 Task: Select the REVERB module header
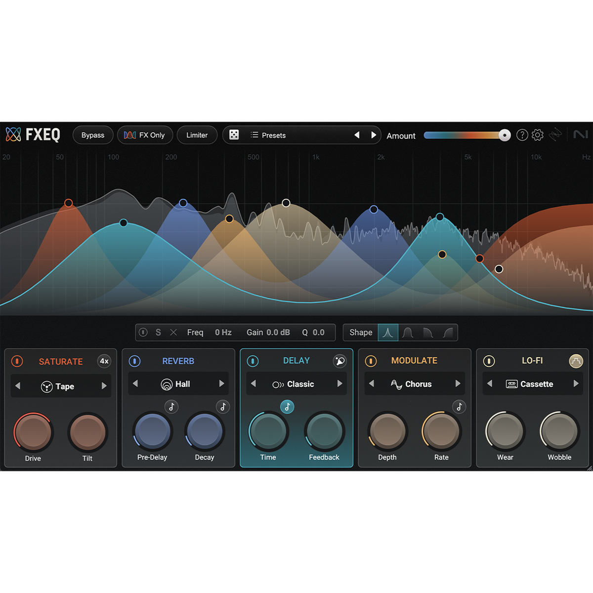tap(178, 361)
